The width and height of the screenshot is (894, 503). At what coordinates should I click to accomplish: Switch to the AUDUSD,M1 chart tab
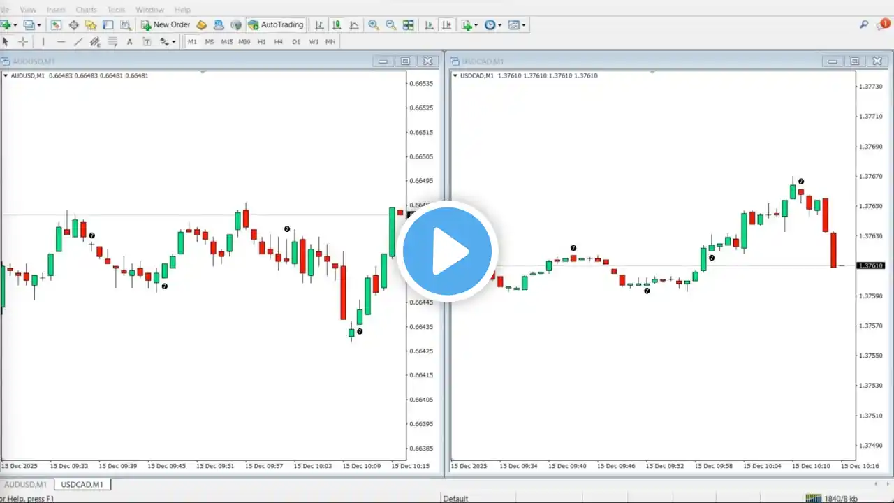(27, 484)
